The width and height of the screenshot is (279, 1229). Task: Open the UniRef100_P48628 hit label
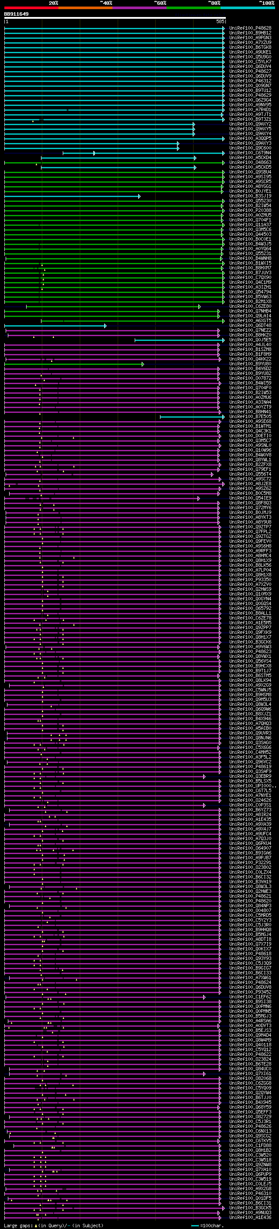click(x=250, y=28)
